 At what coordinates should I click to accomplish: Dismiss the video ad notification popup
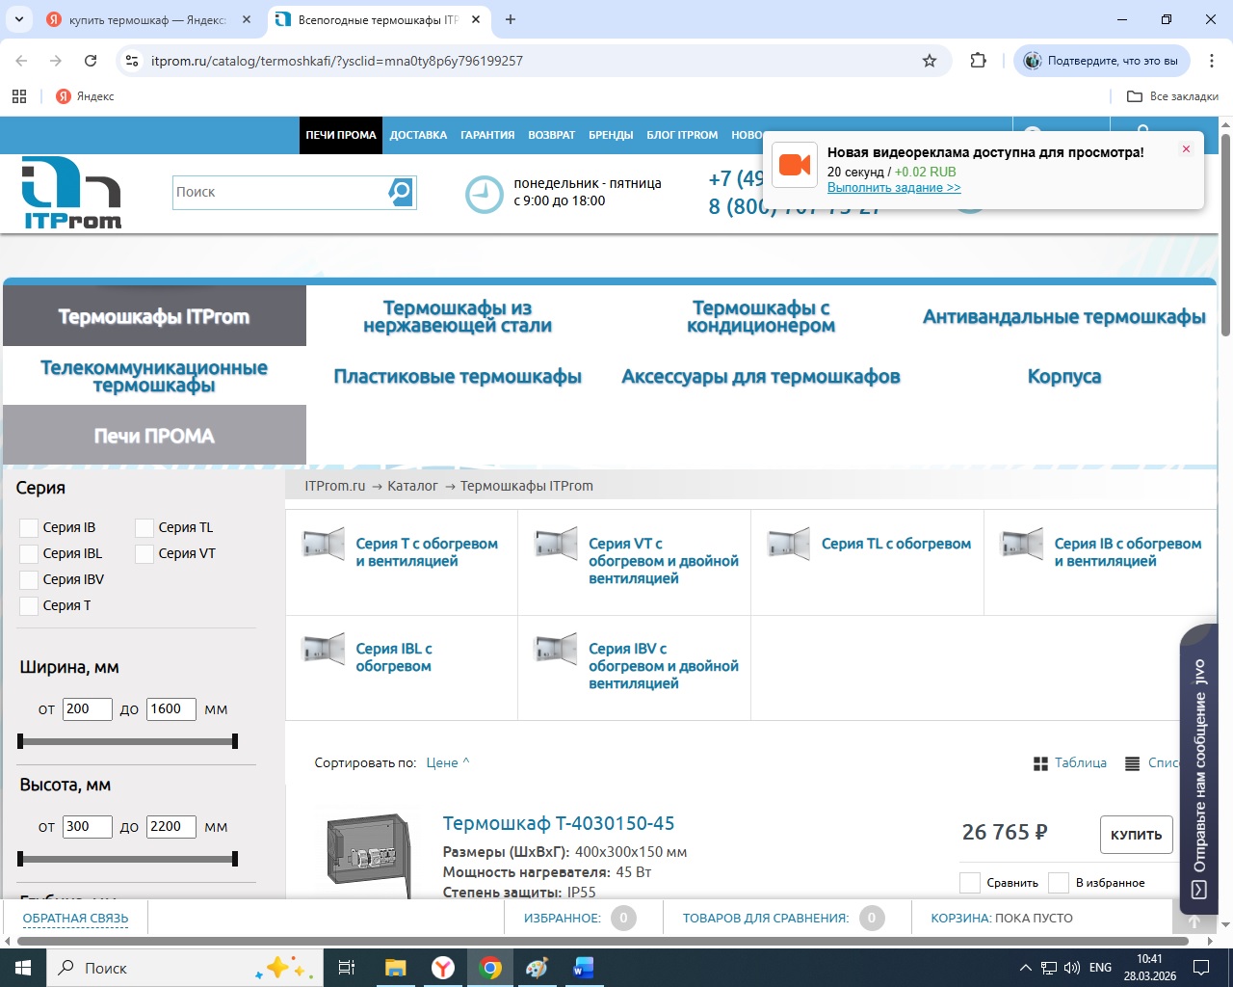1186,149
